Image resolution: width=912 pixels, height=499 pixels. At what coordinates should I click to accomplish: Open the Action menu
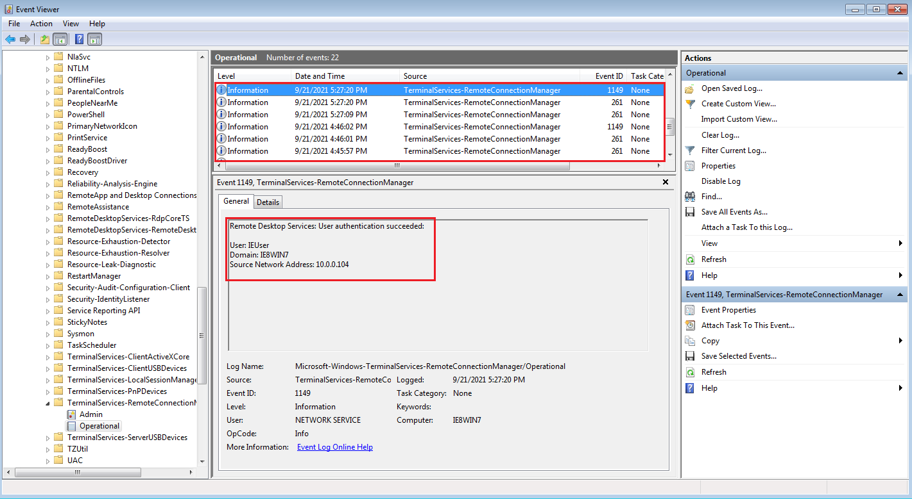tap(41, 24)
